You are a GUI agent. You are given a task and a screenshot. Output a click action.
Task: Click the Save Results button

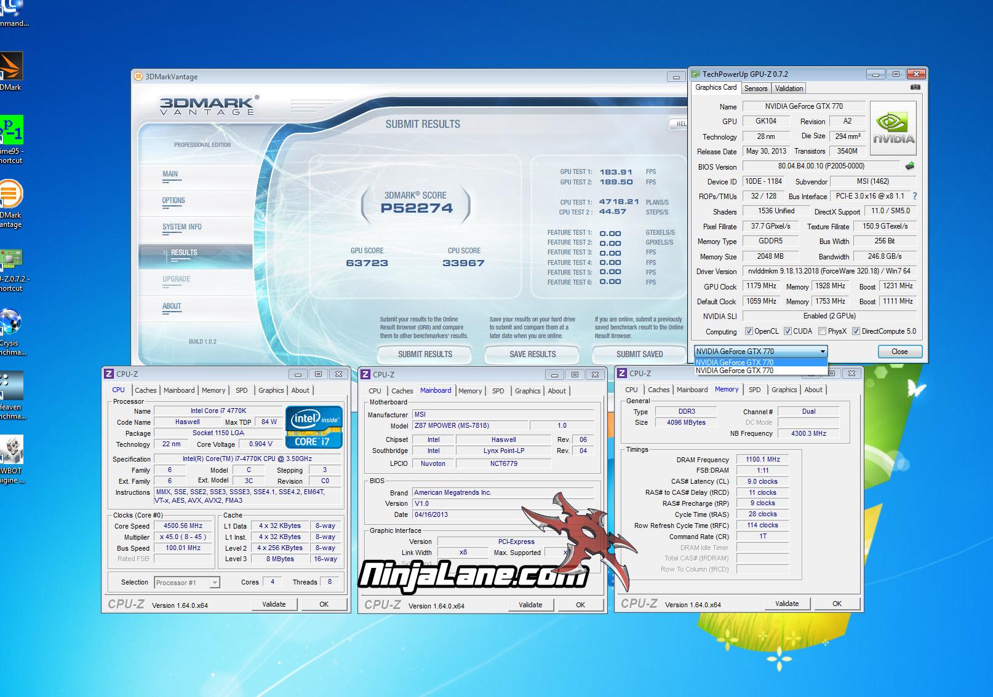pyautogui.click(x=532, y=354)
